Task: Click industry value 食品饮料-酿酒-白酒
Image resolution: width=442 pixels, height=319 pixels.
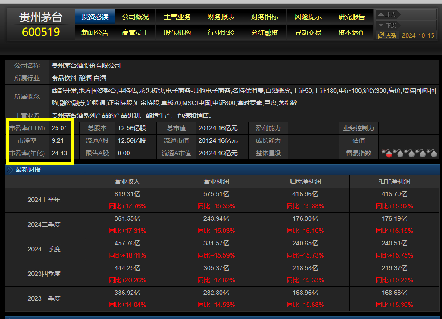Action: 79,78
